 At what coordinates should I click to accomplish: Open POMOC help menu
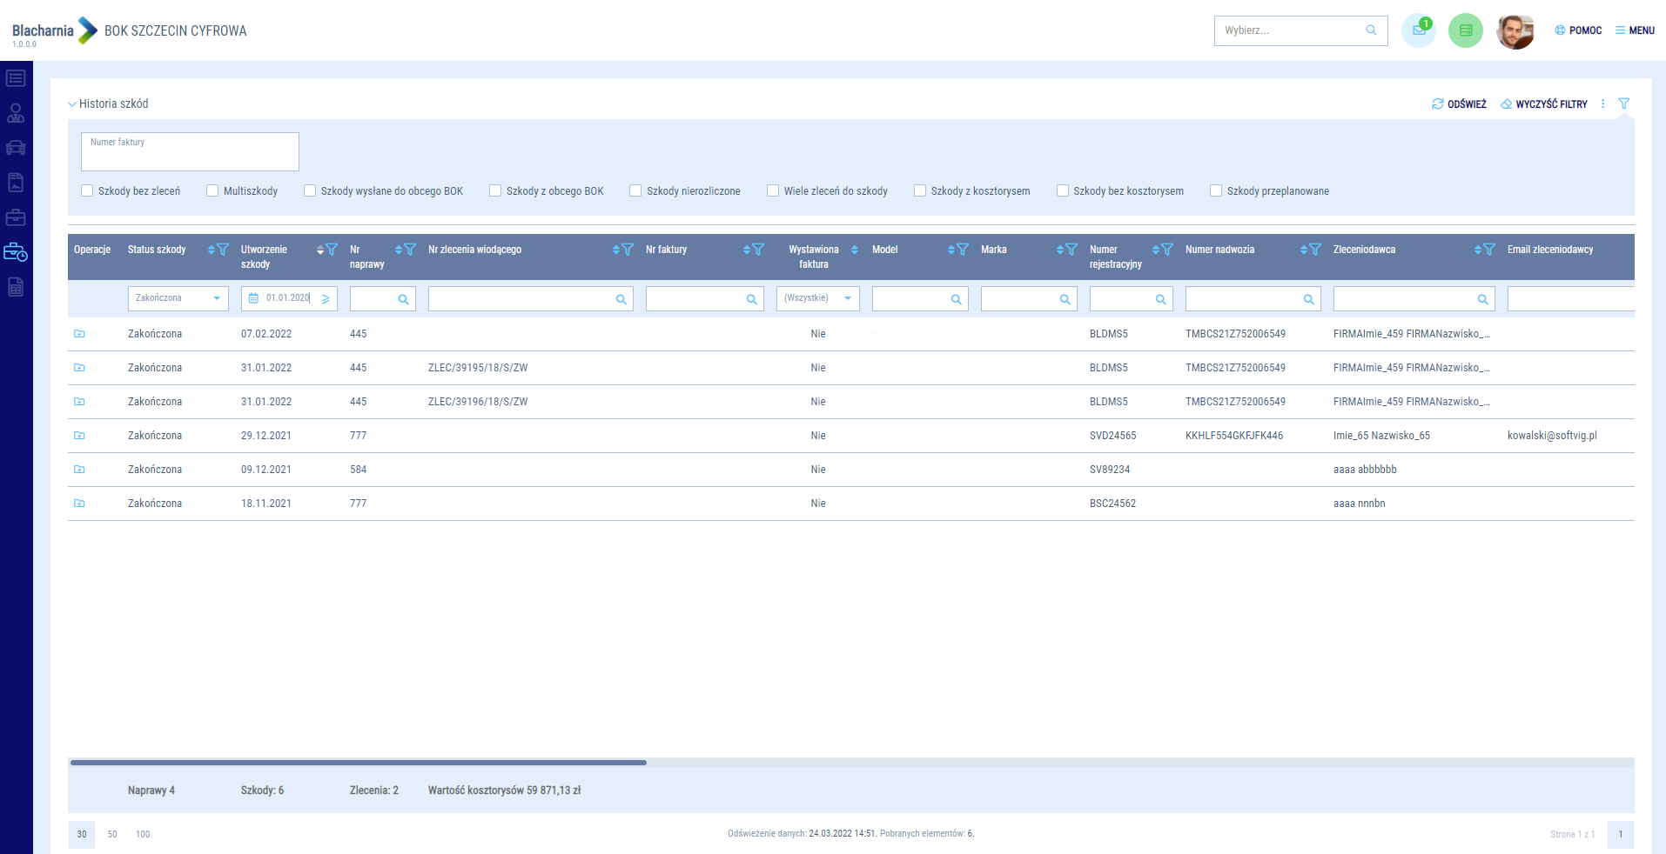coord(1578,30)
